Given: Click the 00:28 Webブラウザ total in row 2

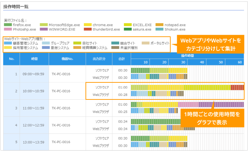Looking at the screenshot, I should tap(123, 95).
